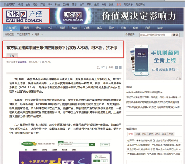Click the 查询 stock search button

point(175,35)
